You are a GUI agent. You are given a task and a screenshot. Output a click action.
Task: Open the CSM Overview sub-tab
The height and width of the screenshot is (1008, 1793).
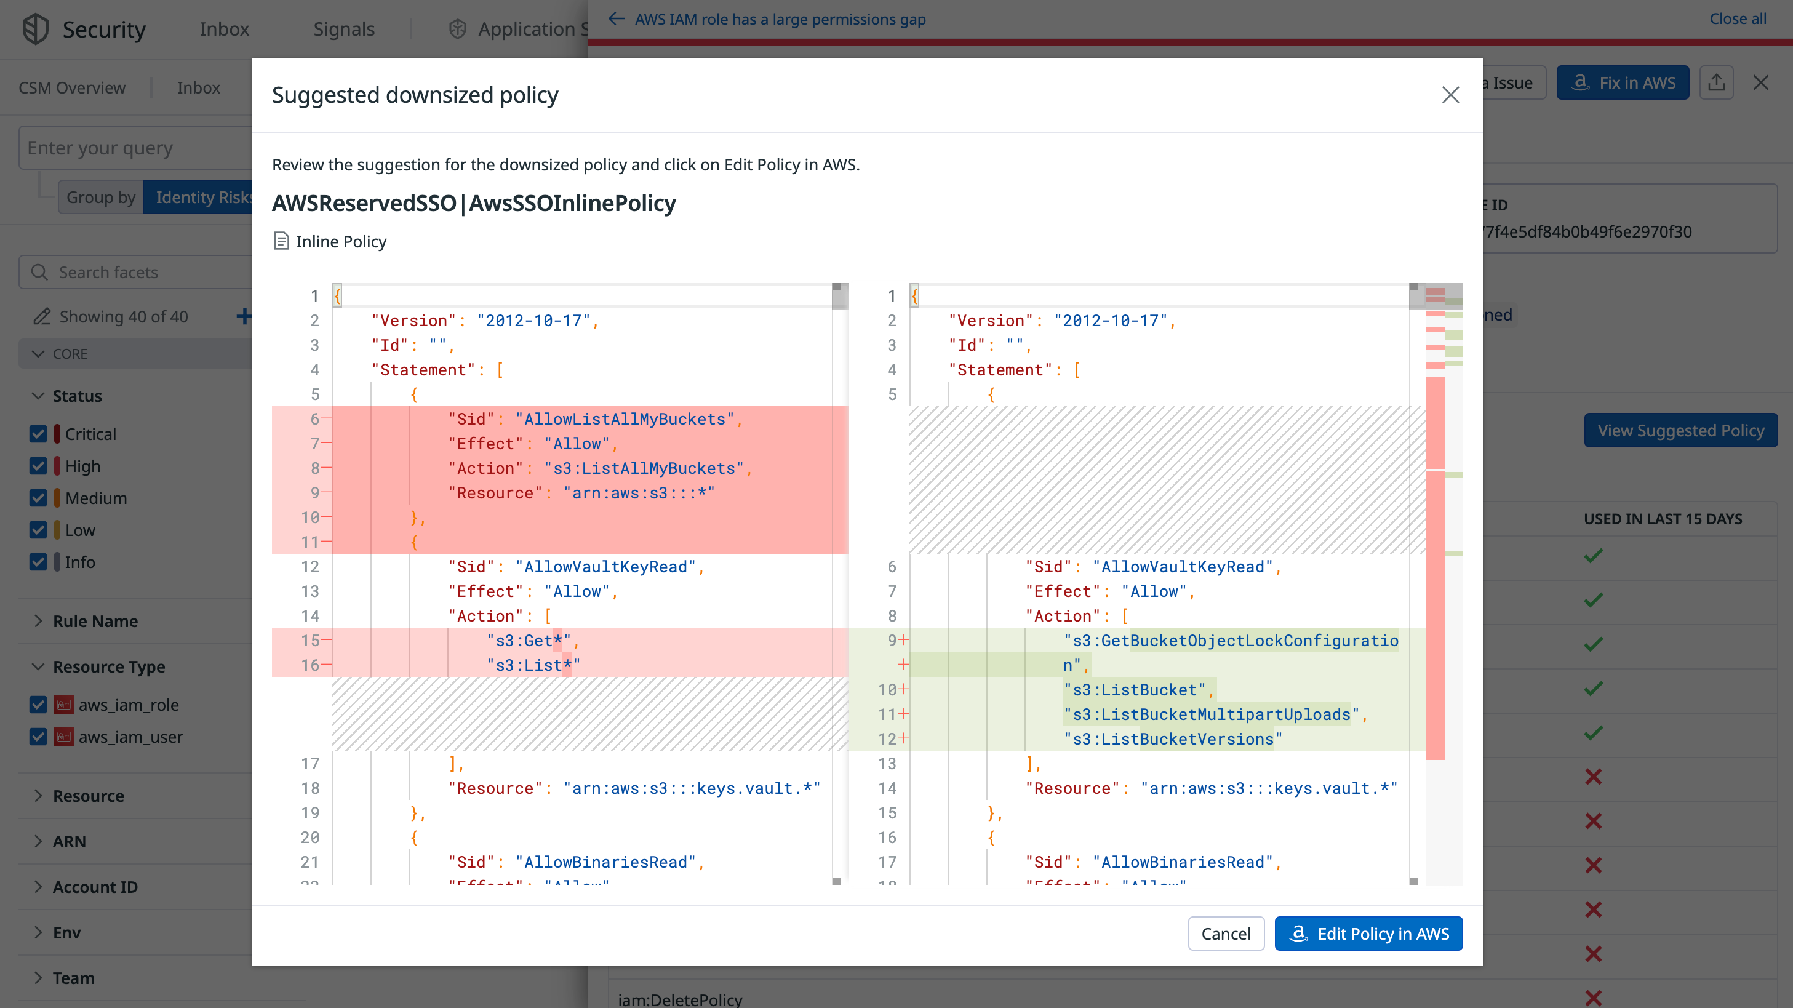[x=73, y=88]
